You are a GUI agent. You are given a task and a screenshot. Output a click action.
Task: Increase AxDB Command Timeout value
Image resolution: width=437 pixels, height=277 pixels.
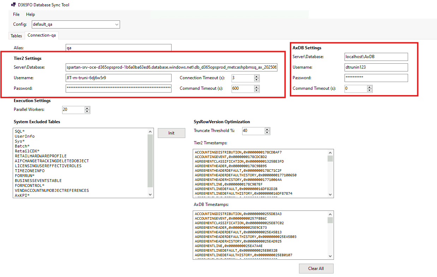pyautogui.click(x=370, y=87)
